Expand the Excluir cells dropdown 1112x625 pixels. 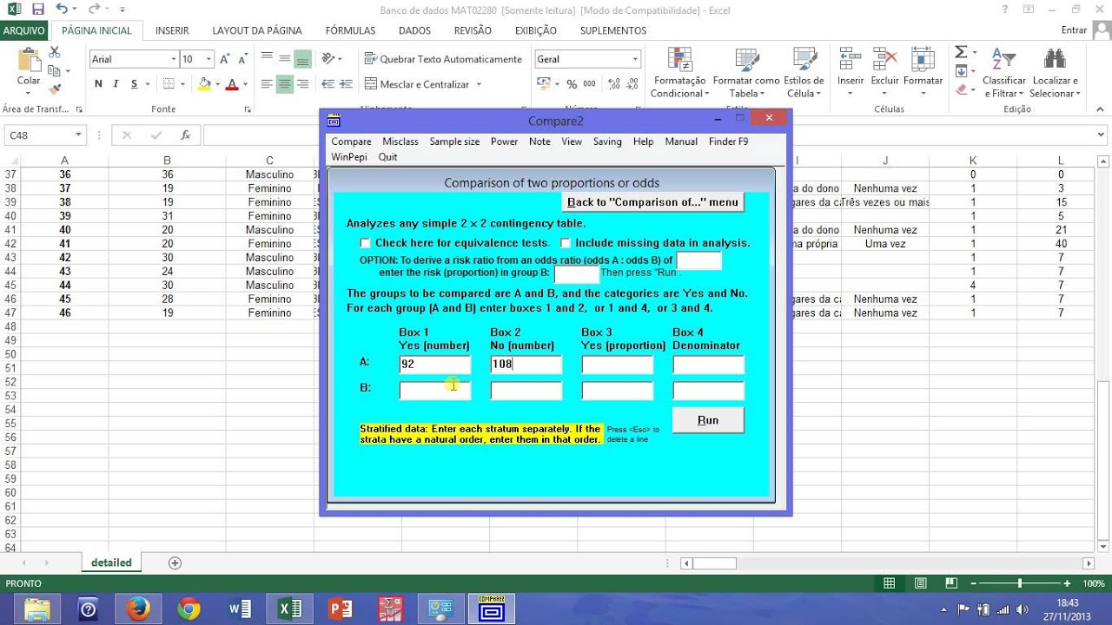coord(884,93)
